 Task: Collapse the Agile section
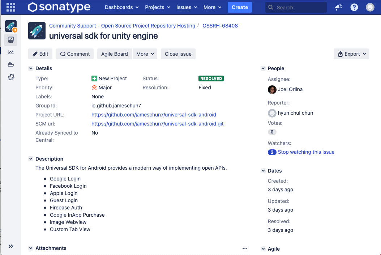pyautogui.click(x=263, y=249)
